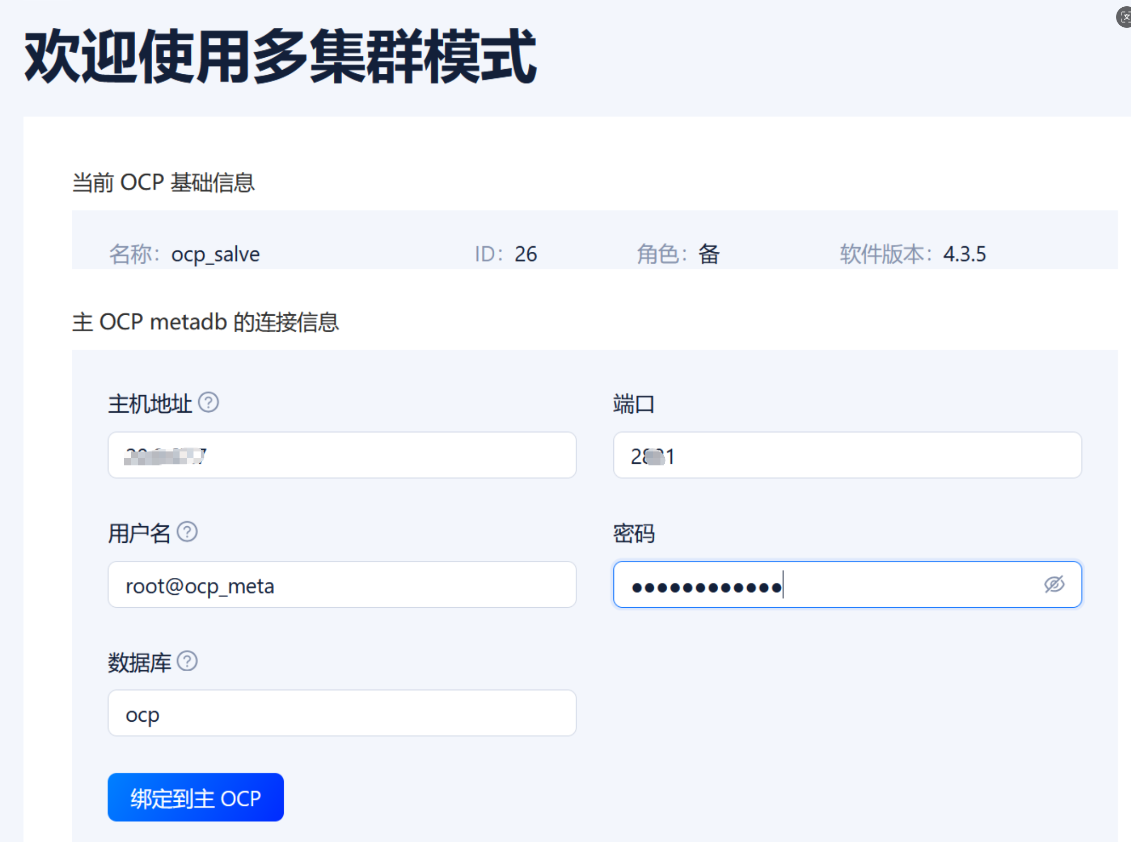Click the ocp_salve name value
The height and width of the screenshot is (842, 1131).
coord(216,254)
